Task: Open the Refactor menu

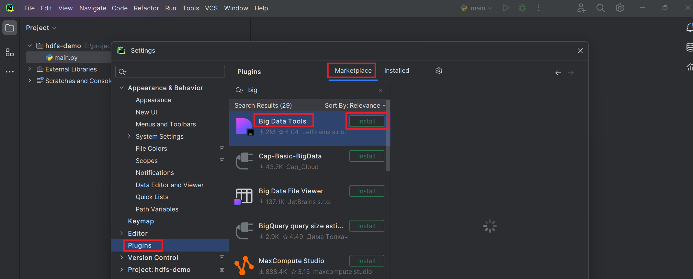Action: (x=146, y=8)
